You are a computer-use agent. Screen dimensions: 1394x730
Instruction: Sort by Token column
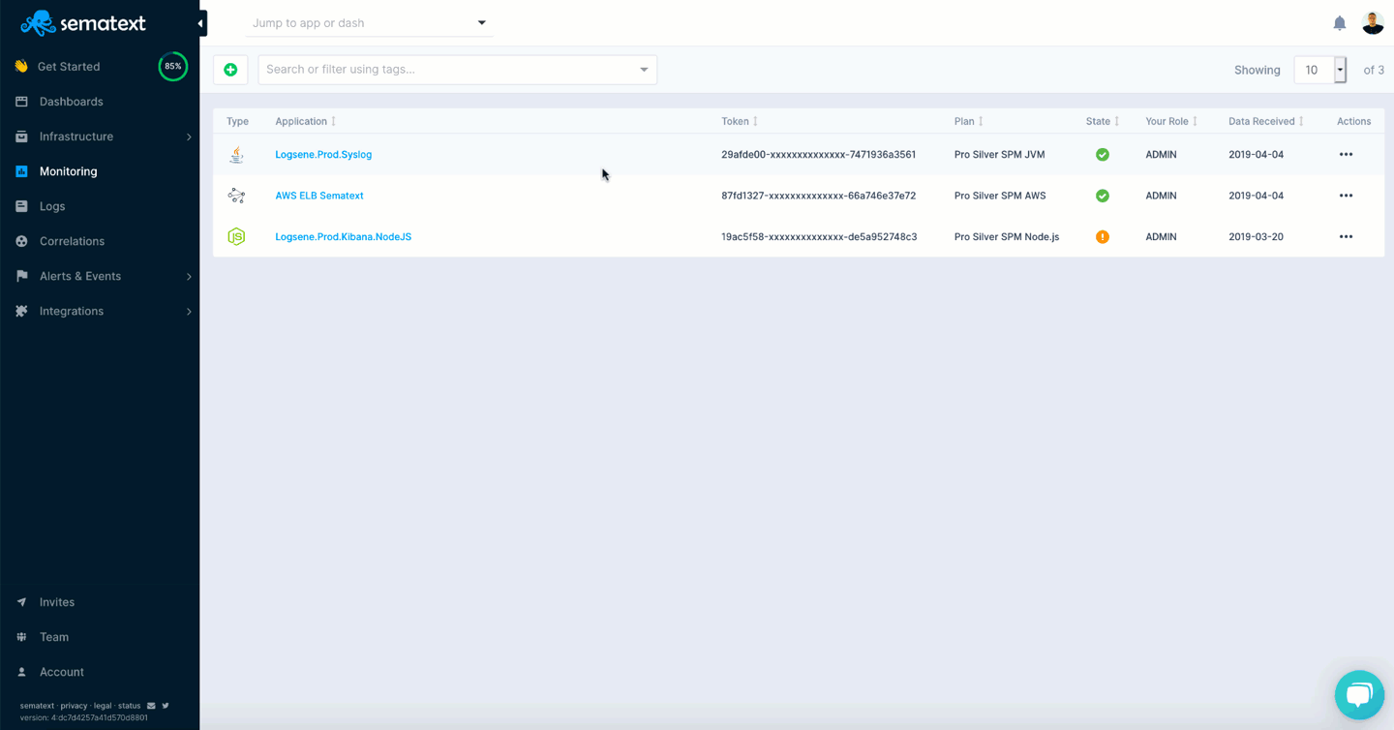pos(740,121)
